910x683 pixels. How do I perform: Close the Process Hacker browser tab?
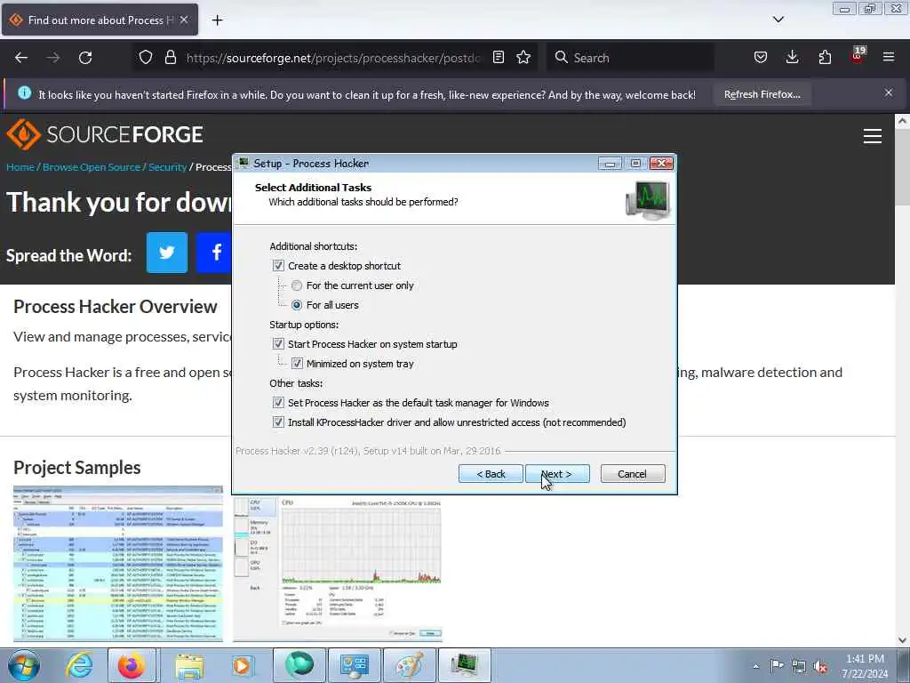(184, 20)
